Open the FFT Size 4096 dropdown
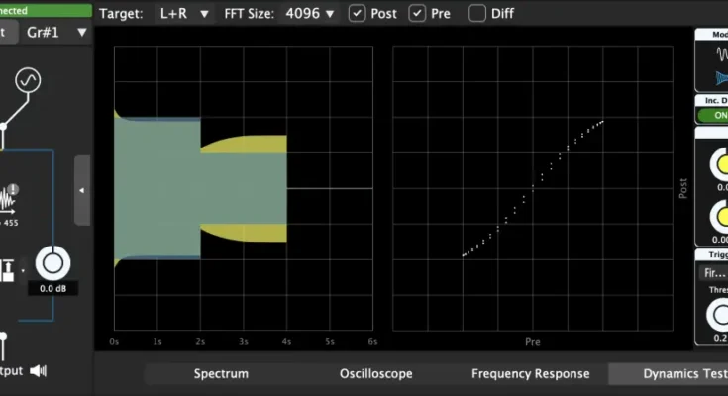 310,14
